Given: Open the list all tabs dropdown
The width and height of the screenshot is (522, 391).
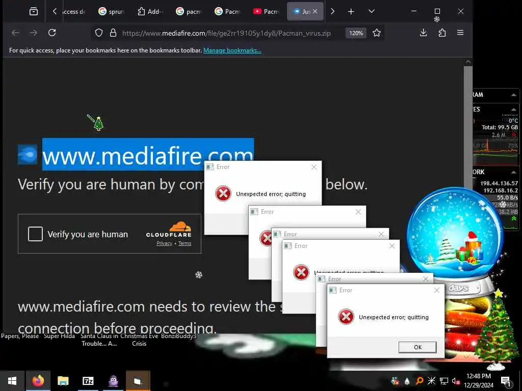Looking at the screenshot, I should [x=372, y=12].
